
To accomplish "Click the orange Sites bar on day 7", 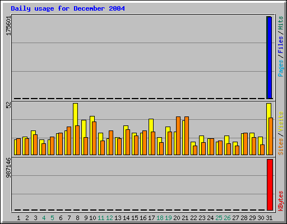I will [69, 141].
